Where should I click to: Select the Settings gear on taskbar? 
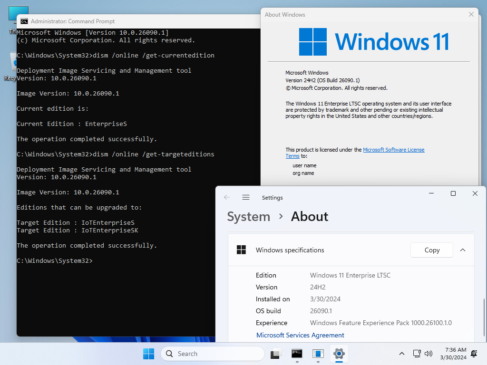[339, 354]
